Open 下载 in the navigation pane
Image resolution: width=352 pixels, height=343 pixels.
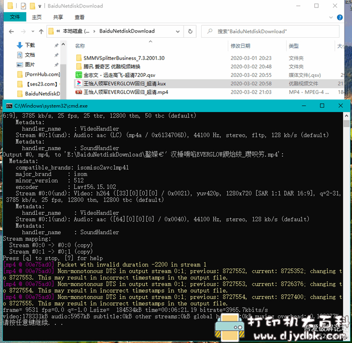pyautogui.click(x=30, y=45)
